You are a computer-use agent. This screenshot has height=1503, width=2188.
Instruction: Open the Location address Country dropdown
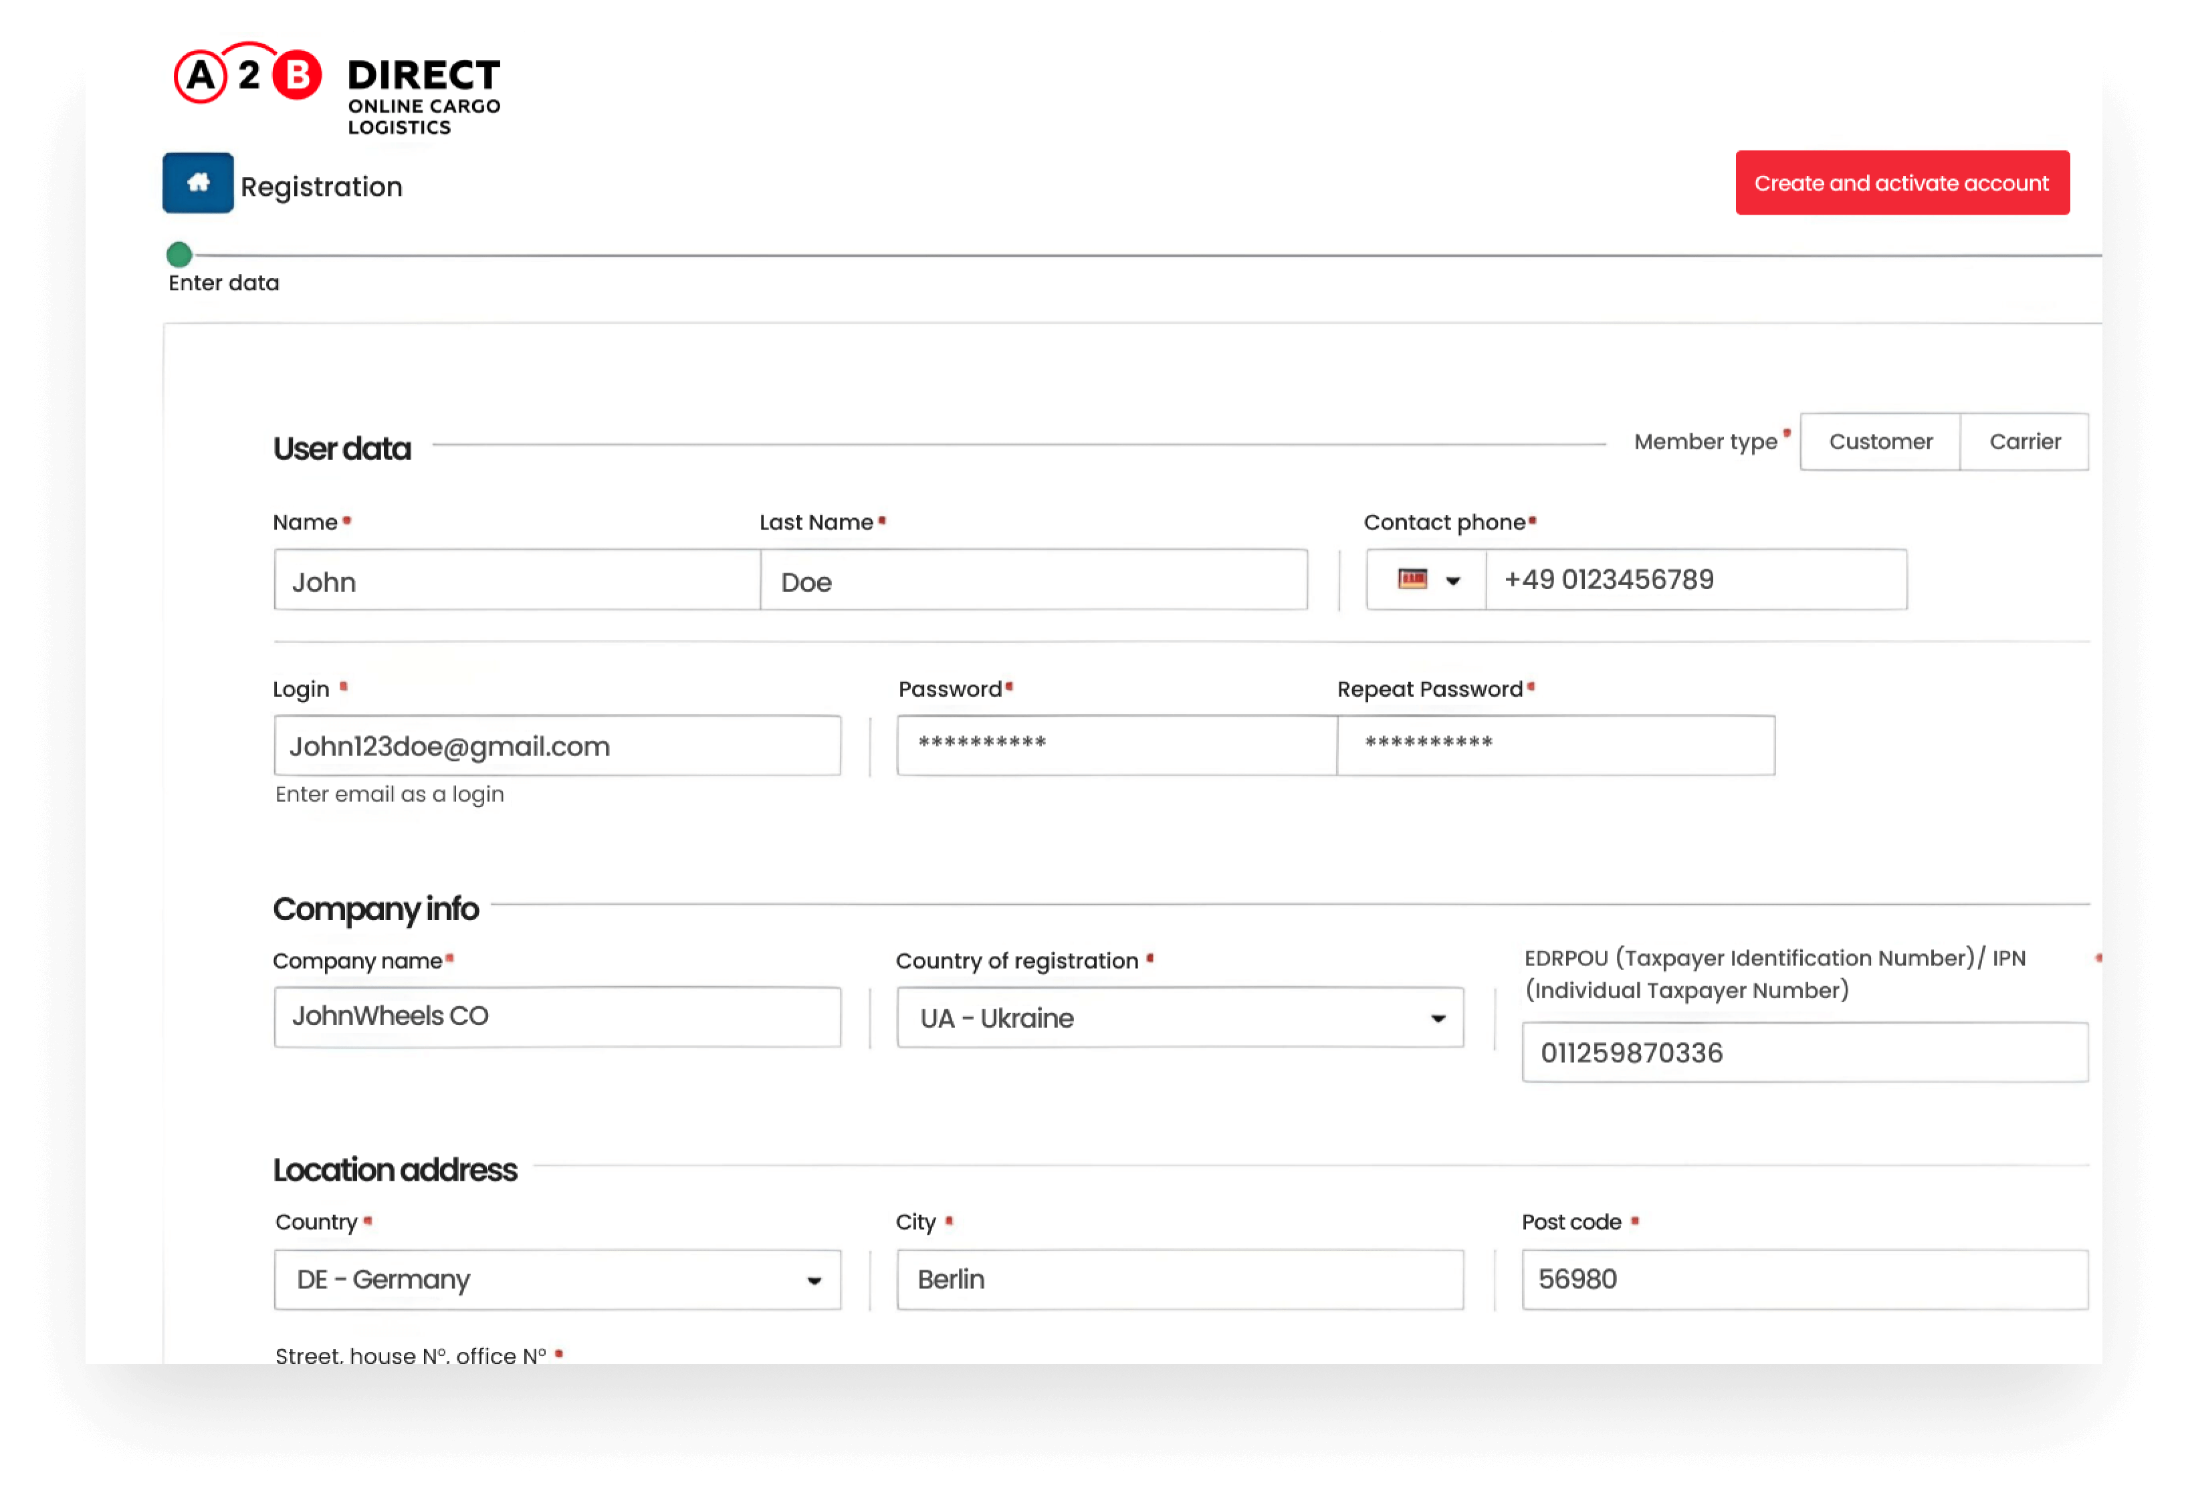click(558, 1280)
